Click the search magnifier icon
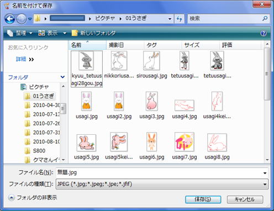The height and width of the screenshot is (211, 274). pyautogui.click(x=265, y=18)
